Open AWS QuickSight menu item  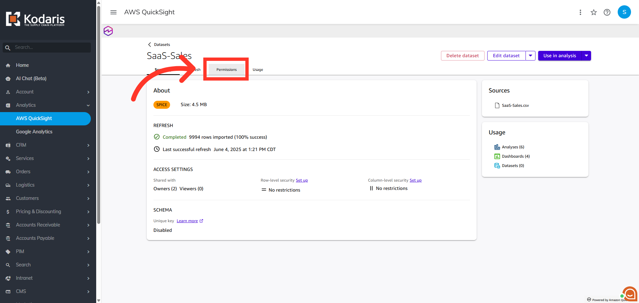[x=45, y=119]
